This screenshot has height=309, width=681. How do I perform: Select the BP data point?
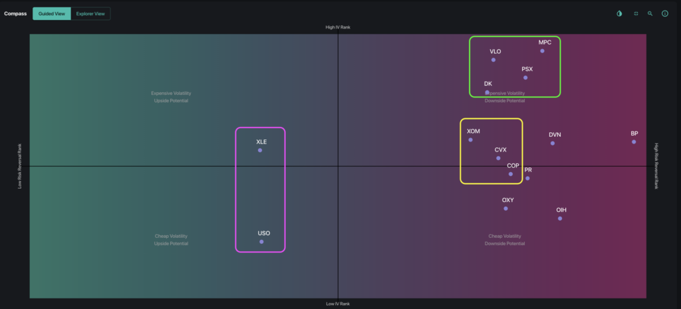coord(634,142)
